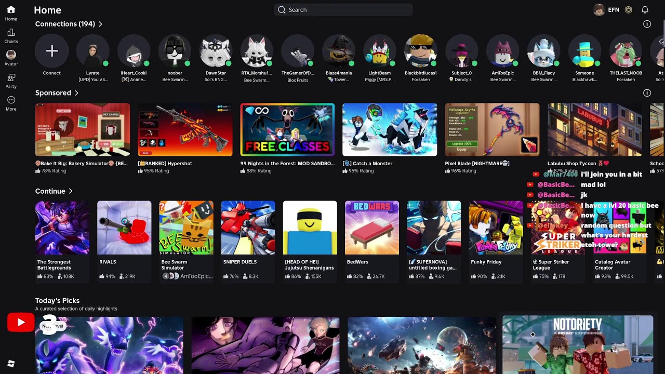Viewport: 665px width, 374px height.
Task: Open 99 Nights in the Forest thumbnail
Action: pyautogui.click(x=287, y=130)
